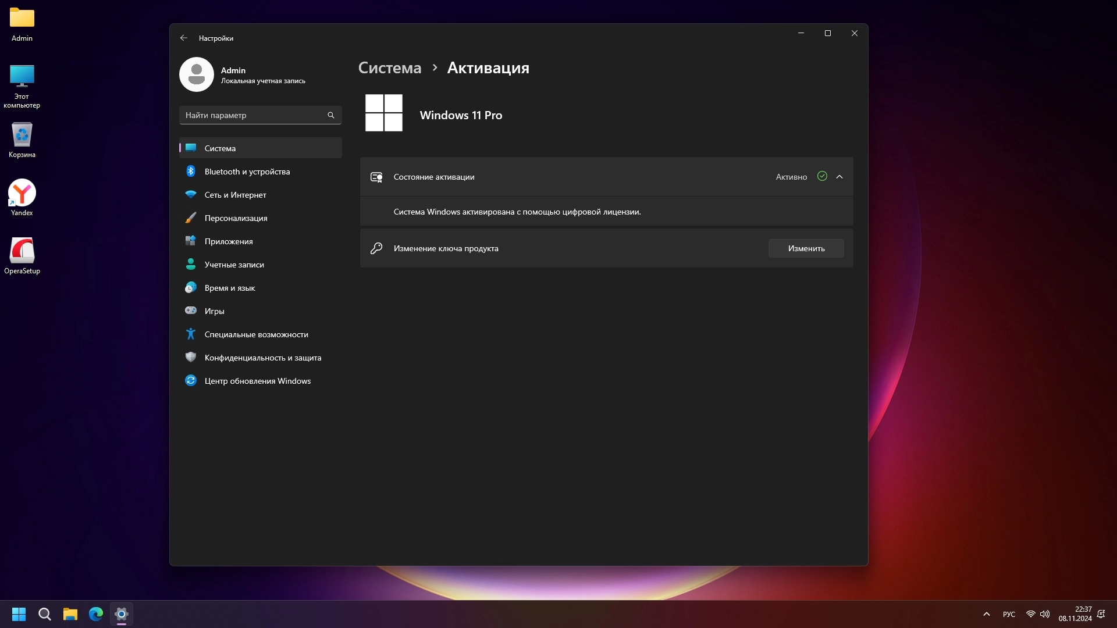
Task: Open Приложения settings category
Action: coord(228,241)
